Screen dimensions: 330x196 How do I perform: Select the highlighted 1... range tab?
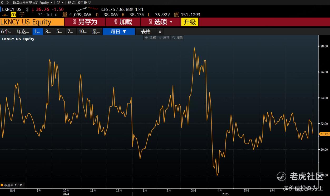pos(37,31)
